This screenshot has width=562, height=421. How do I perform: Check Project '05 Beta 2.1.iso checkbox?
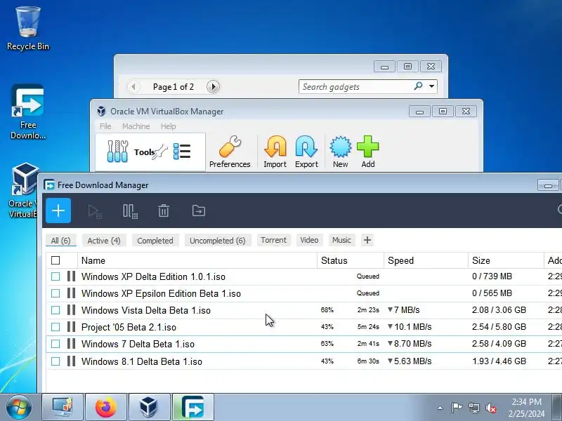click(55, 327)
